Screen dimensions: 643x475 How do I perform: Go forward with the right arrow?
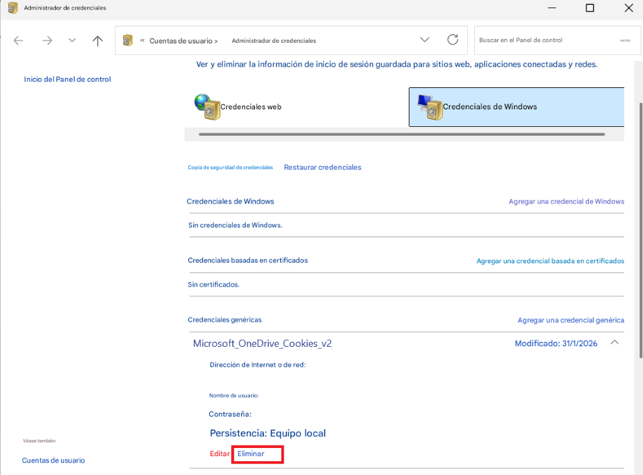(47, 40)
